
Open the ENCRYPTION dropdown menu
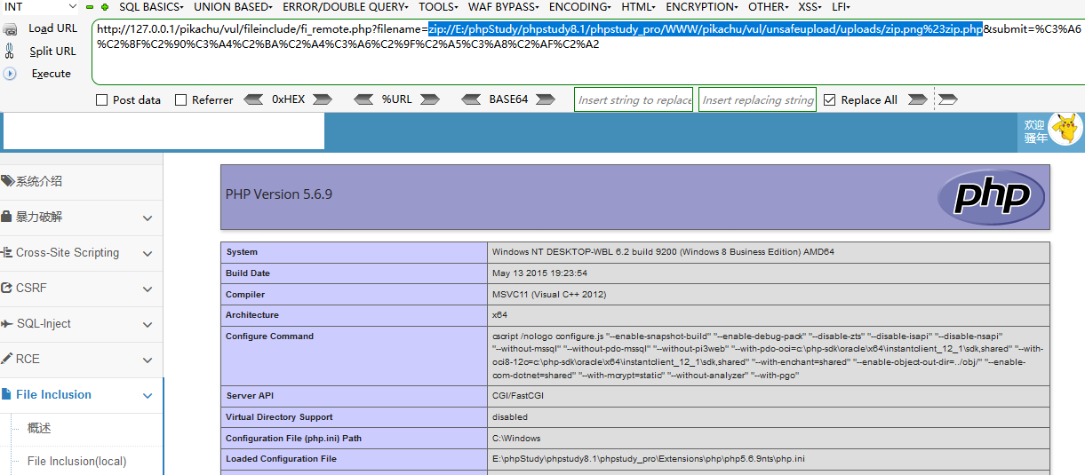tap(701, 7)
